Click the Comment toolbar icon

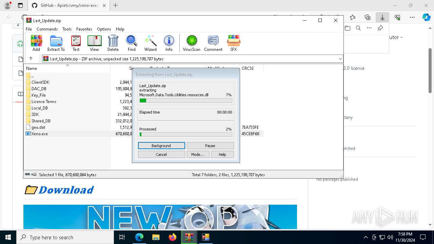(x=213, y=43)
